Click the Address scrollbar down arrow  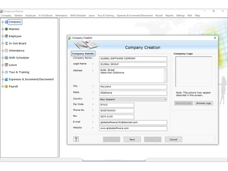165,81
